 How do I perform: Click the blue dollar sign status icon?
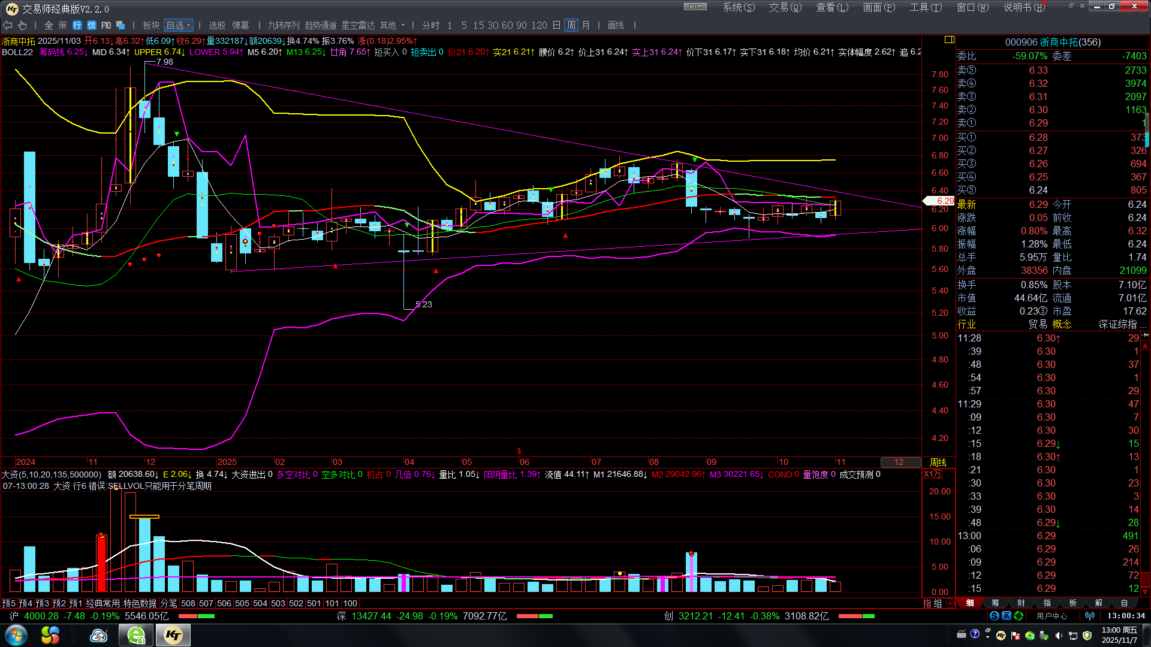point(995,616)
